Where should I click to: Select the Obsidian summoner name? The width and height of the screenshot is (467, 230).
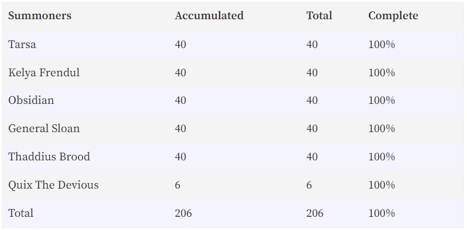(31, 100)
